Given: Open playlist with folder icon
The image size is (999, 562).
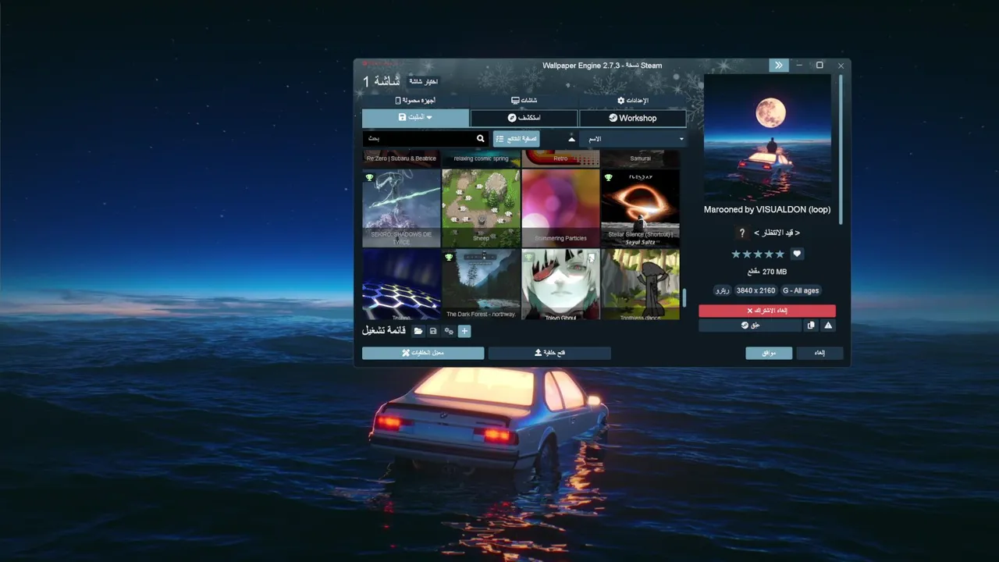Looking at the screenshot, I should tap(418, 331).
